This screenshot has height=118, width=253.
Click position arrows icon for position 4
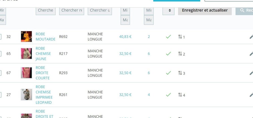coord(180,95)
